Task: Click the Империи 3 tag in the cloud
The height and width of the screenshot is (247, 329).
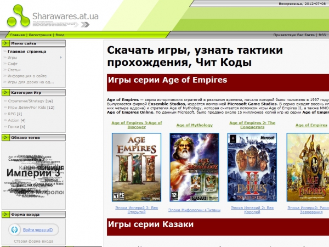Action: (33, 173)
